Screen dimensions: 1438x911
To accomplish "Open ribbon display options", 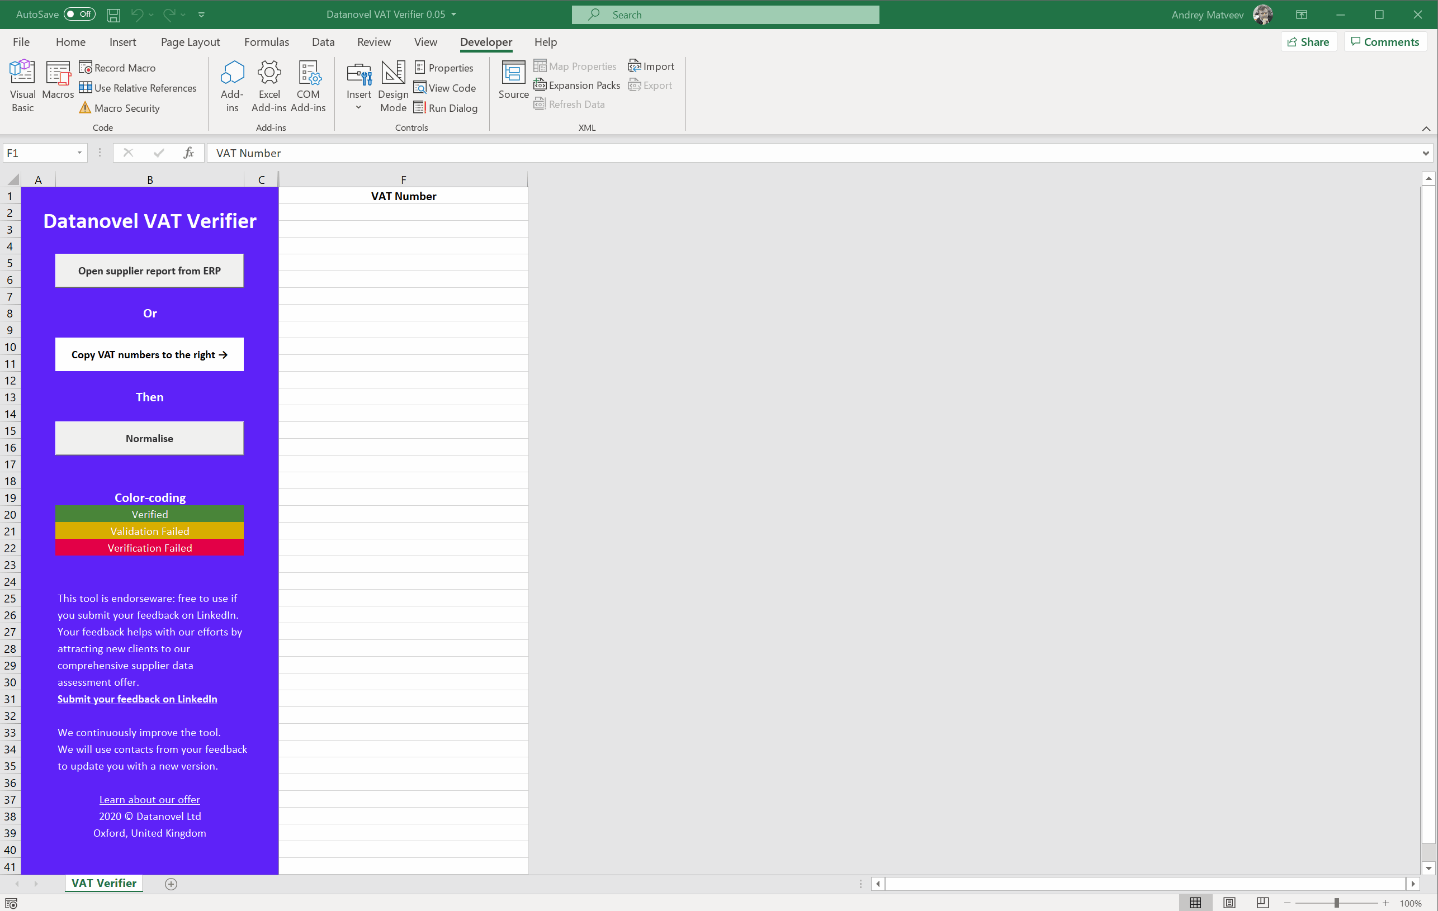I will [1302, 15].
